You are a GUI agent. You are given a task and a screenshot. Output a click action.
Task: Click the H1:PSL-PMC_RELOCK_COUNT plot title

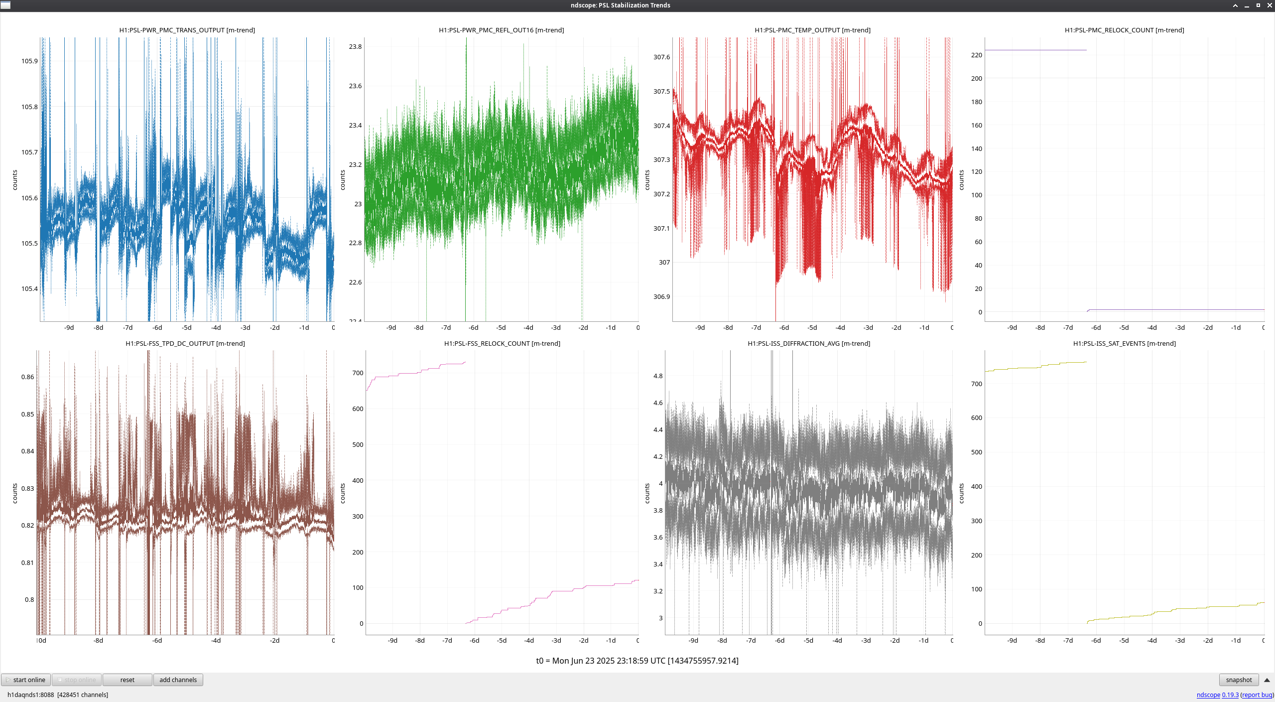(x=1124, y=30)
